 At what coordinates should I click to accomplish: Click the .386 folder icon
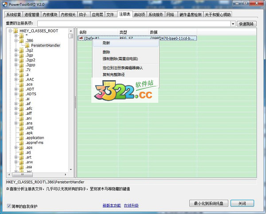pos(21,40)
